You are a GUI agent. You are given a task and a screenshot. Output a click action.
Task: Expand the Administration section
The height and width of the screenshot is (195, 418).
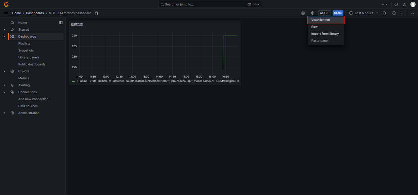pos(4,113)
